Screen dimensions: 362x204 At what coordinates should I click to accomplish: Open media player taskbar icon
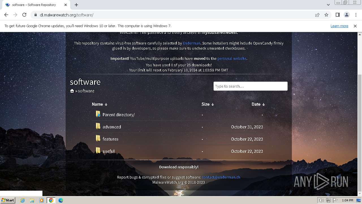(42, 200)
